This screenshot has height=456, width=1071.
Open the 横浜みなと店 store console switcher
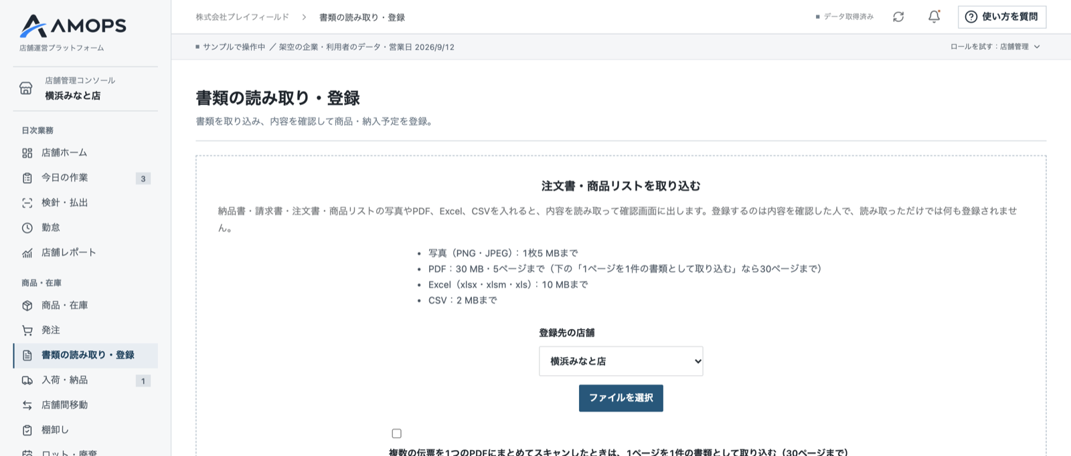click(86, 88)
